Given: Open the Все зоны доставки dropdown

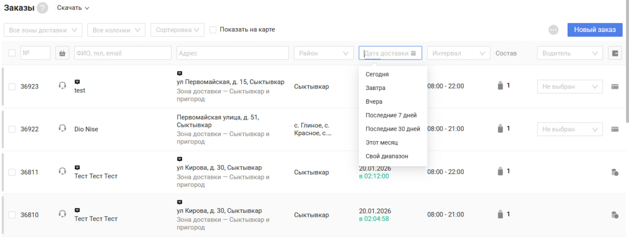Looking at the screenshot, I should (43, 30).
